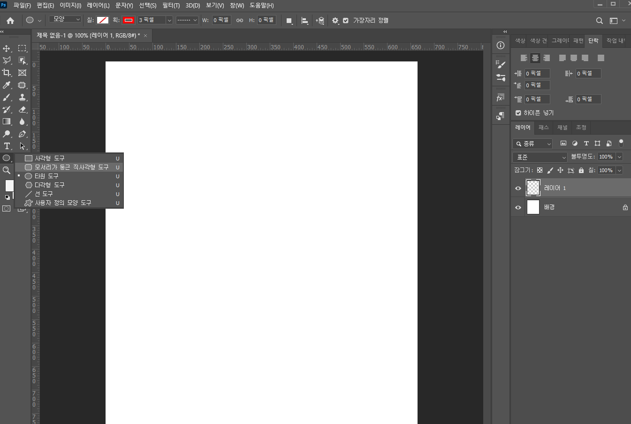
Task: Select the Polygonal Lasso tool
Action: pos(7,61)
